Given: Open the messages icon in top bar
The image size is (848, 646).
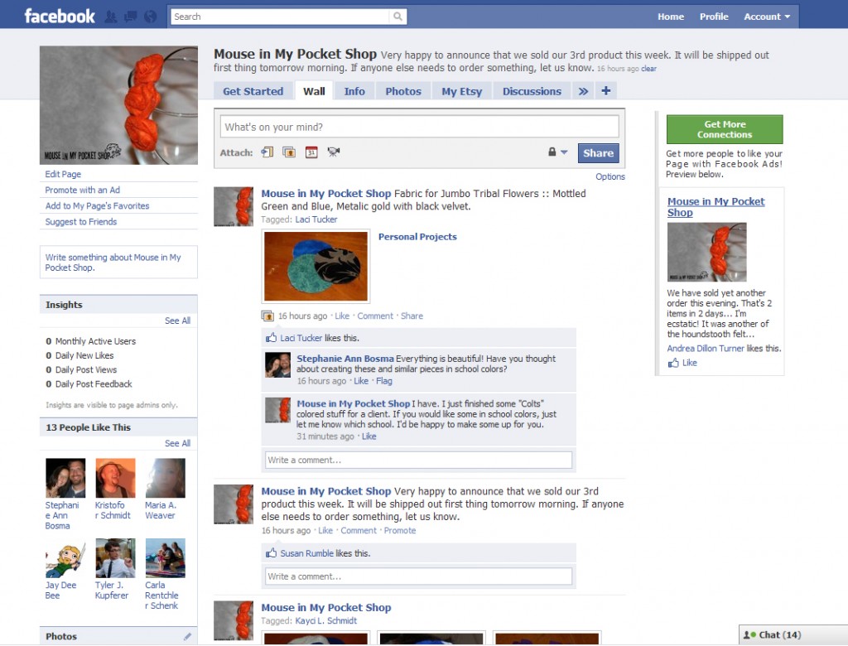Looking at the screenshot, I should tap(130, 17).
